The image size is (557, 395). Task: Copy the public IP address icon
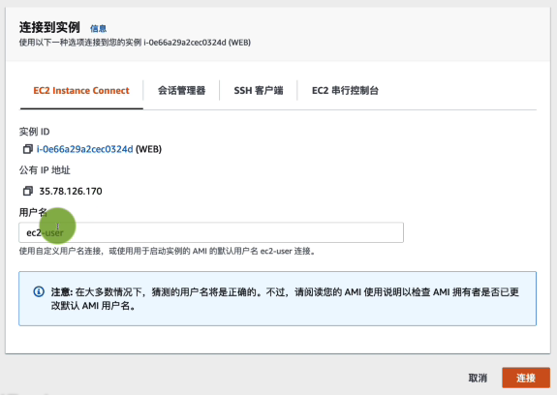27,191
